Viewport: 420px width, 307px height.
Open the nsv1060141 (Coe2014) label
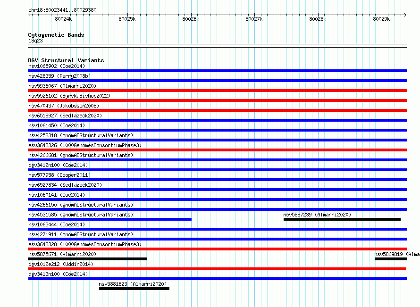click(x=57, y=195)
